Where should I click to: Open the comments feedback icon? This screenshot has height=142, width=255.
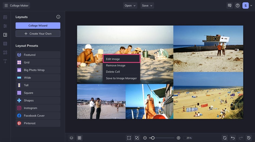click(x=230, y=5)
